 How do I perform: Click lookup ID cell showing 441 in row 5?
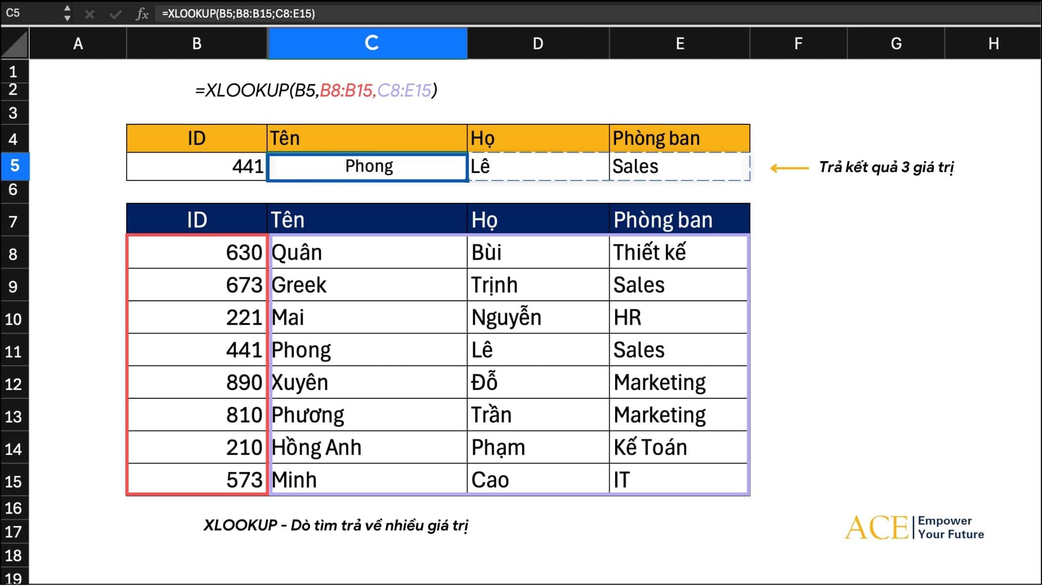tap(197, 167)
